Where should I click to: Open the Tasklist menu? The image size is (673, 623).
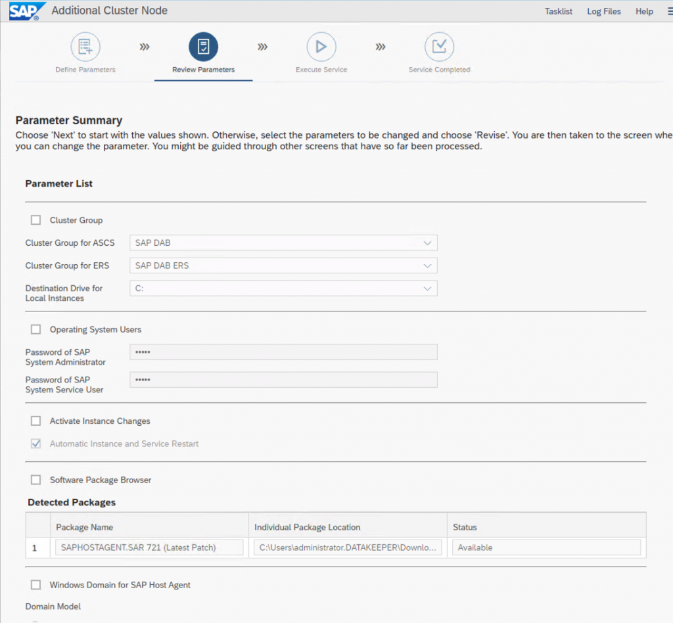[559, 12]
